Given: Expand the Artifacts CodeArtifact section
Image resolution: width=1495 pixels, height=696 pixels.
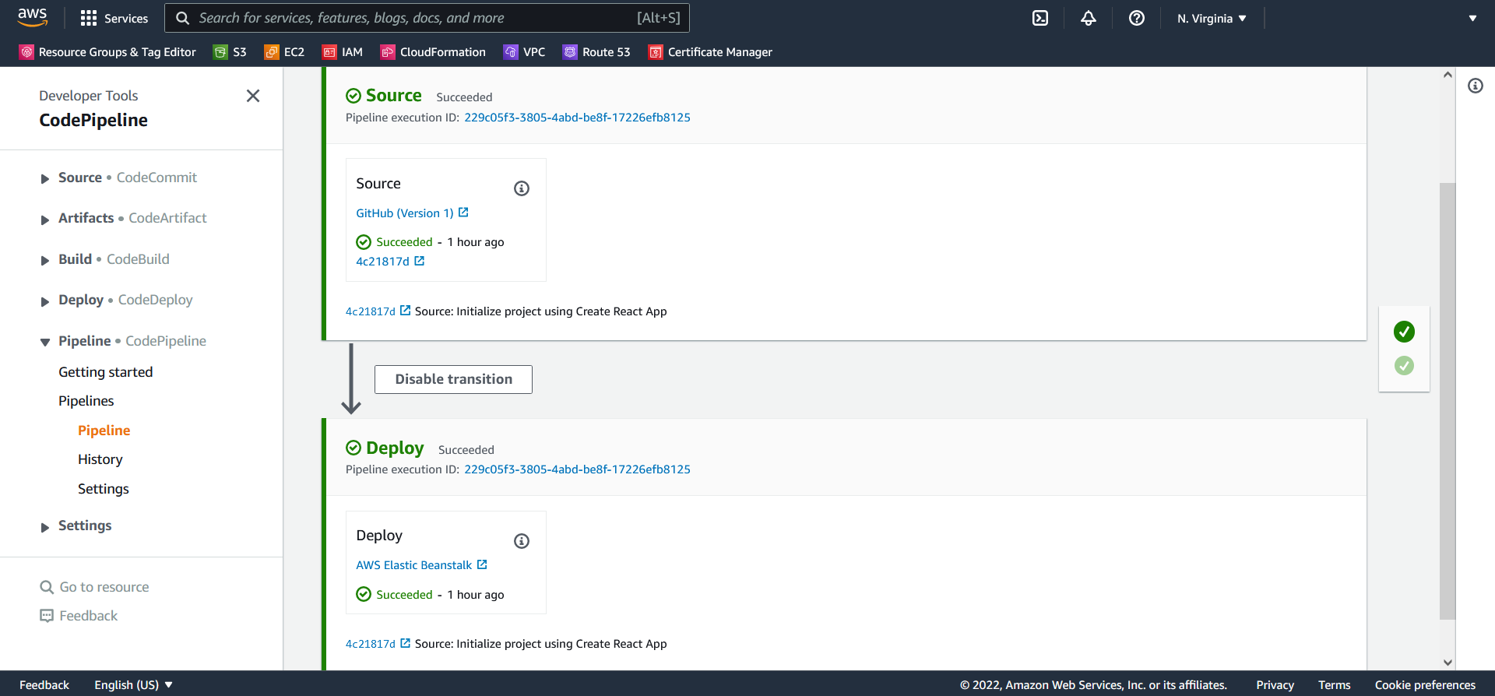Looking at the screenshot, I should tap(45, 220).
